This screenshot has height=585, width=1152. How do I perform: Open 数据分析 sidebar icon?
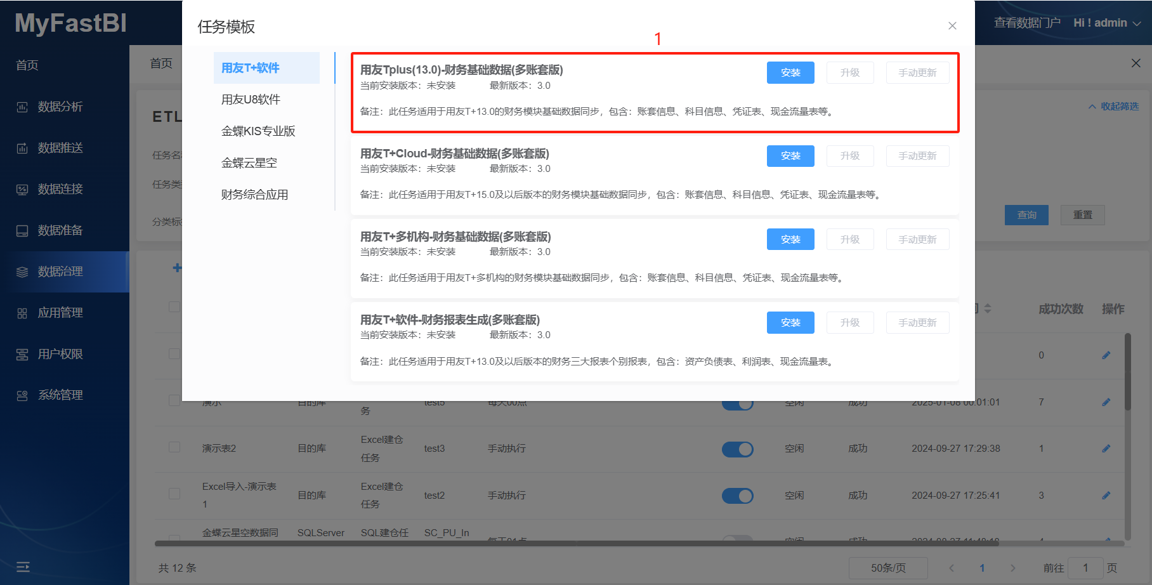coord(22,107)
